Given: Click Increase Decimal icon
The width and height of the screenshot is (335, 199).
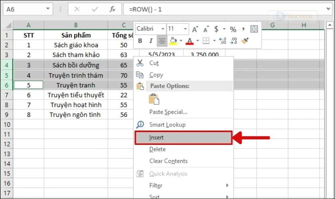Looking at the screenshot, I should coord(223,41).
